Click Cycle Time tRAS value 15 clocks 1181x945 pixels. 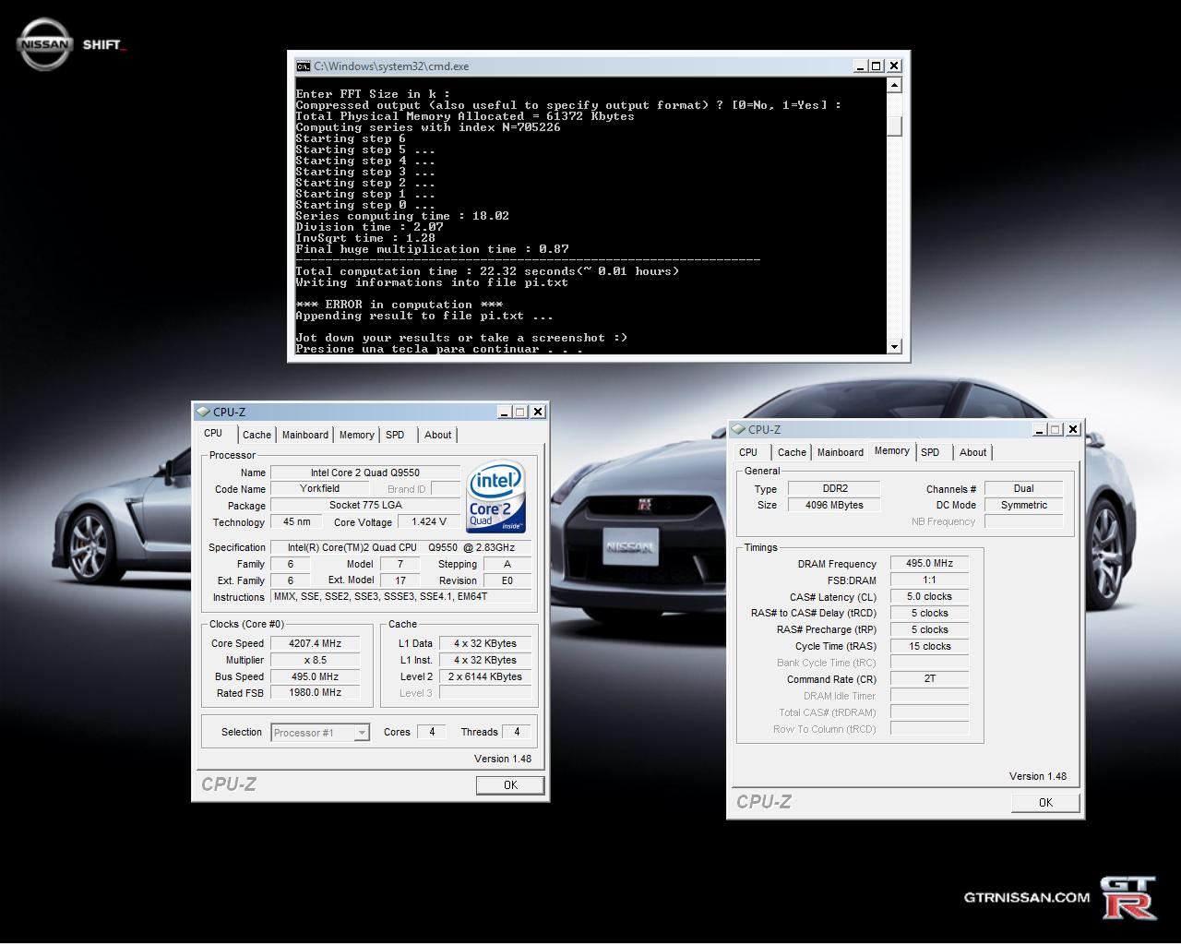pos(929,646)
